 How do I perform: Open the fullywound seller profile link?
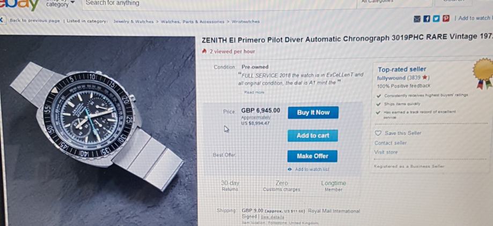[x=391, y=78]
